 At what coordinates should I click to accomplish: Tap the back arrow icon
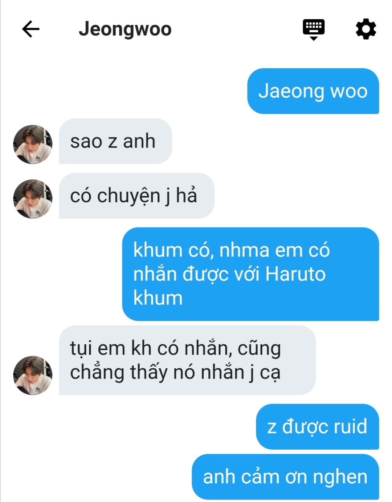click(x=30, y=29)
